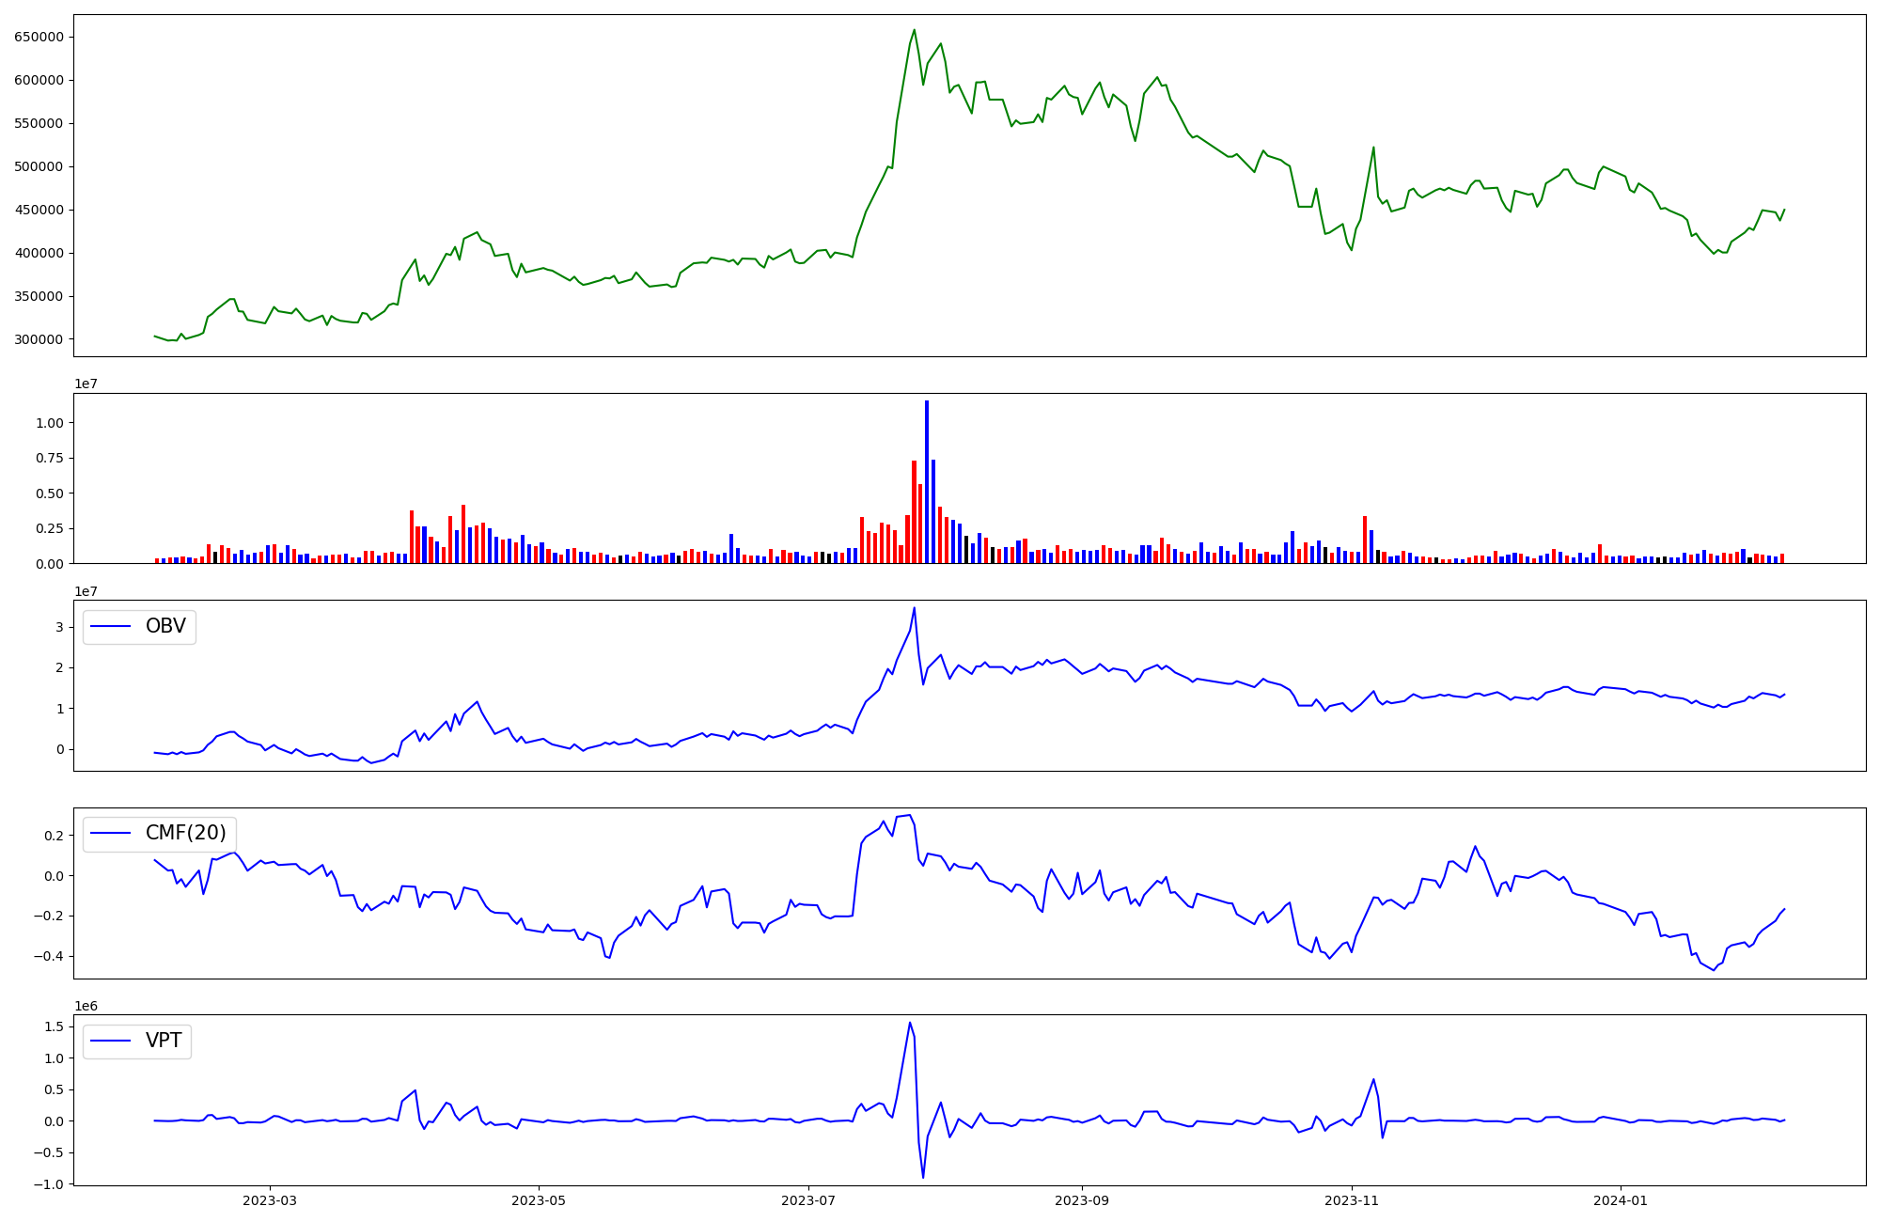Click the highest peak of the green price line
This screenshot has height=1222, width=1880.
tap(914, 30)
